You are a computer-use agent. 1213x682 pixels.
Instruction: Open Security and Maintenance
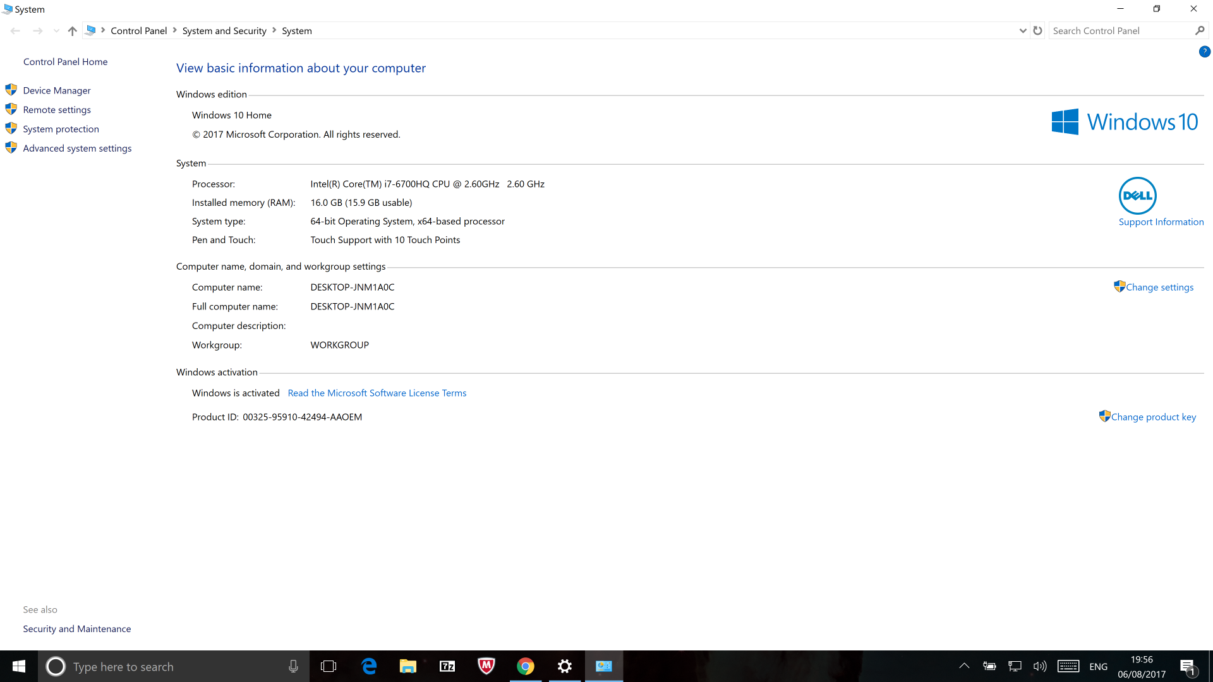pyautogui.click(x=76, y=629)
